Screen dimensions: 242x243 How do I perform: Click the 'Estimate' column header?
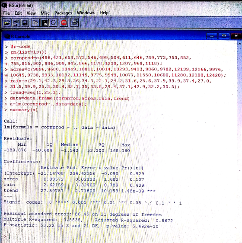tap(52, 168)
